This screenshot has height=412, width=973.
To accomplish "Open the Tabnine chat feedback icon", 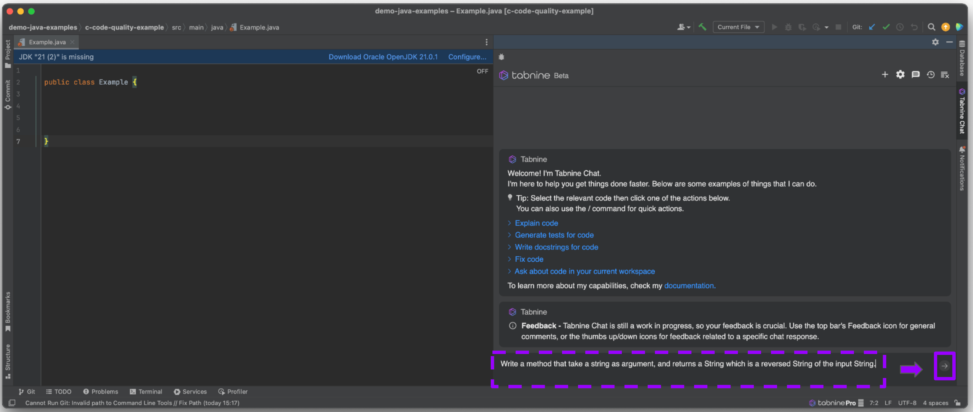I will pyautogui.click(x=915, y=75).
